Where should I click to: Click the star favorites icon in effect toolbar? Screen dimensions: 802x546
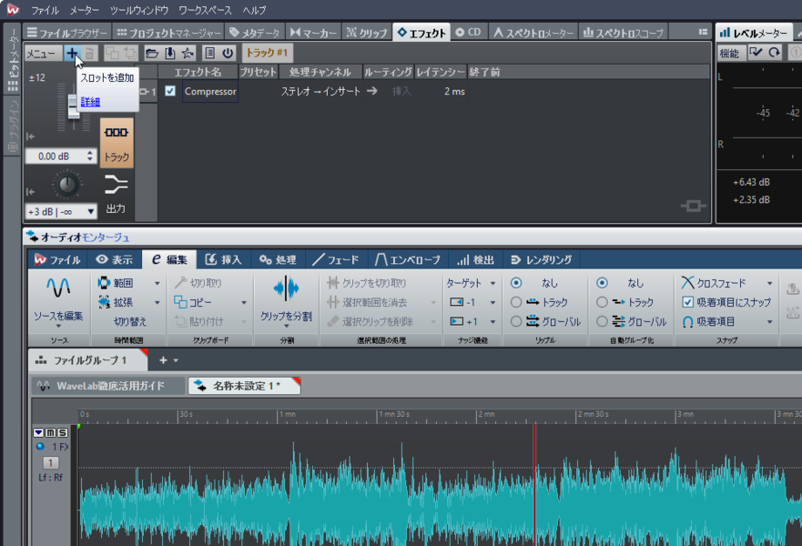188,53
